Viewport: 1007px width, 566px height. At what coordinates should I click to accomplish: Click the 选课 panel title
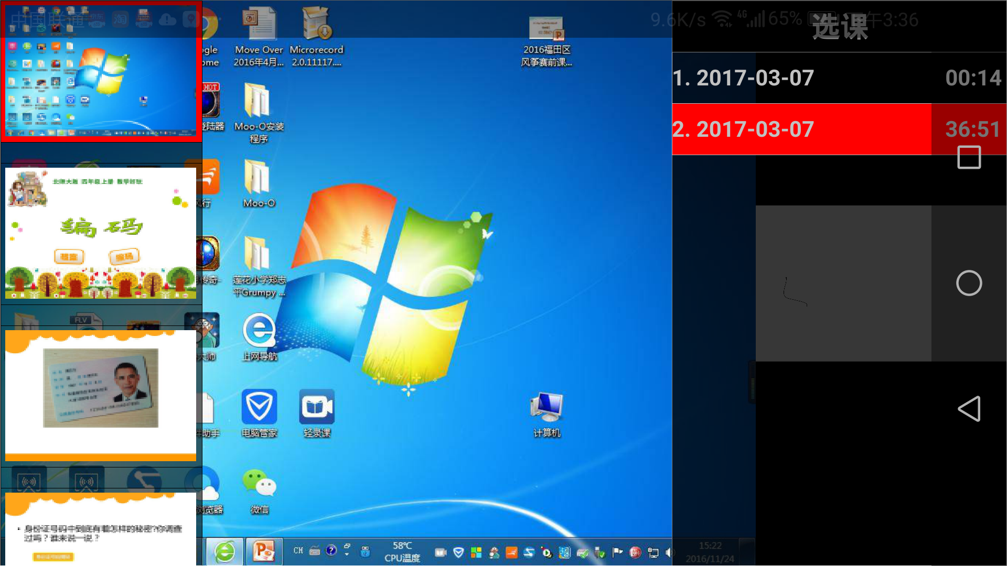click(x=840, y=27)
